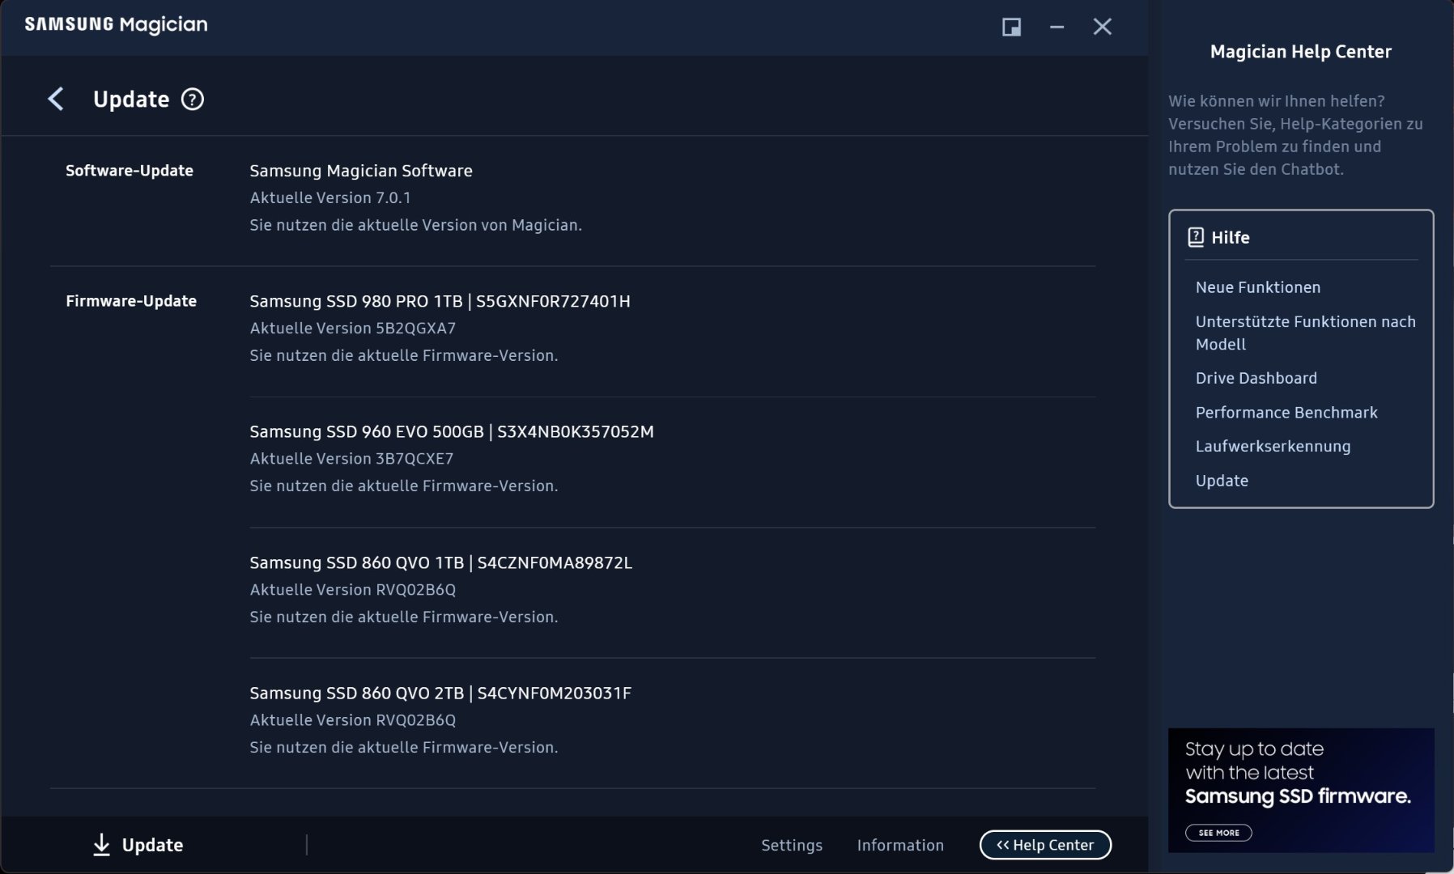This screenshot has width=1454, height=874.
Task: Select the Samsung SSD 960 EVO 500GB entry
Action: click(x=452, y=431)
